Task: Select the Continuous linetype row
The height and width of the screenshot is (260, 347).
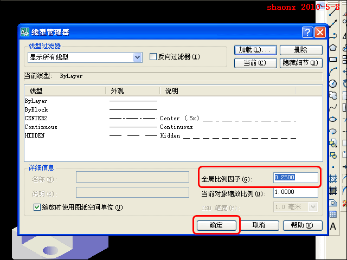Action: (173, 127)
